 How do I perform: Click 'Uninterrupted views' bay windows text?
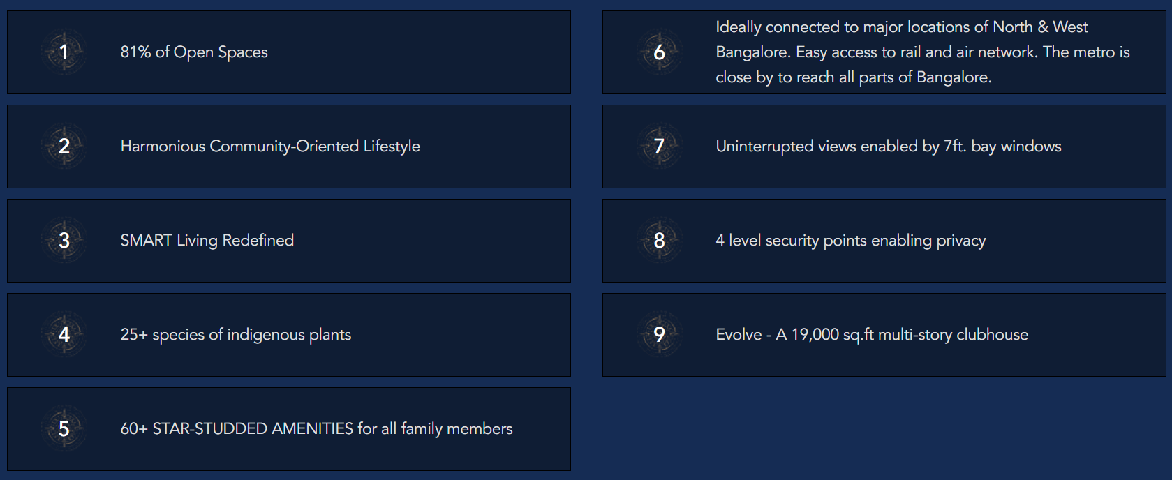(888, 147)
